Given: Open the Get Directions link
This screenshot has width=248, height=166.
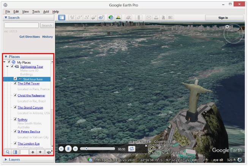Looking at the screenshot, I should coord(30,37).
